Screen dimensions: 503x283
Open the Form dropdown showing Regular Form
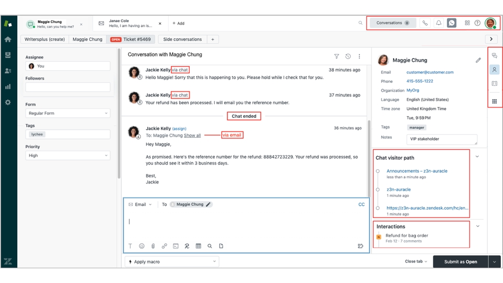pos(68,113)
